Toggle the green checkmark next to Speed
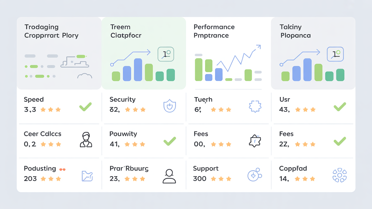 tap(85, 107)
